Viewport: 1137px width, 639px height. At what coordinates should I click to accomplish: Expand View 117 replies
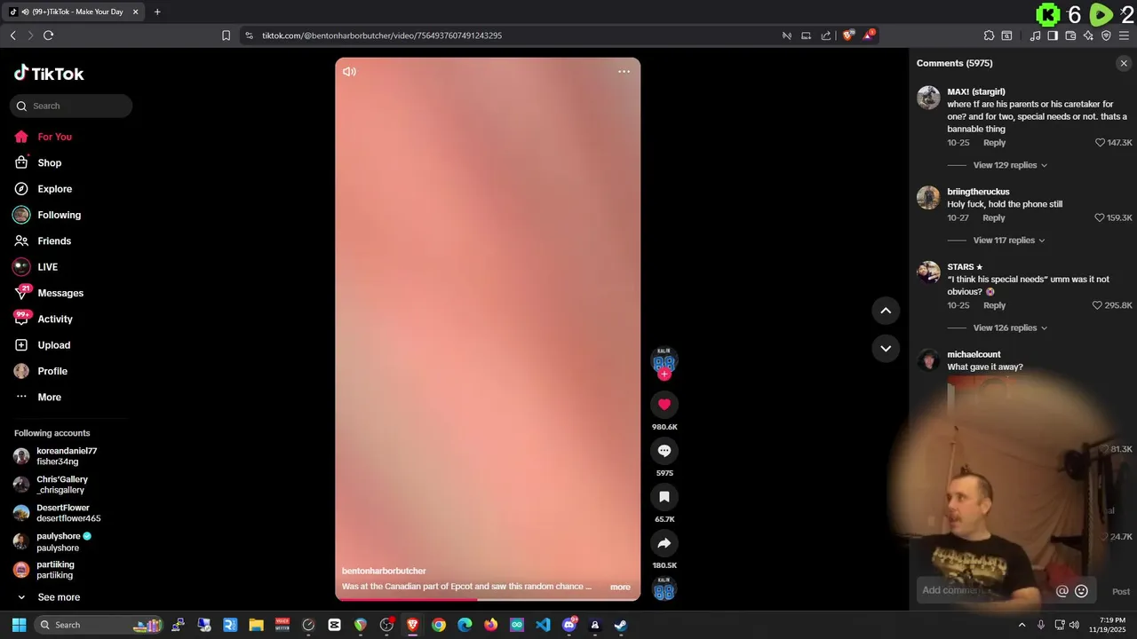click(x=1009, y=241)
